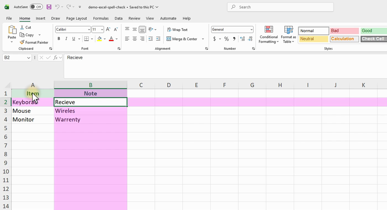Click the Borders icon
The image size is (387, 210).
[x=86, y=39]
